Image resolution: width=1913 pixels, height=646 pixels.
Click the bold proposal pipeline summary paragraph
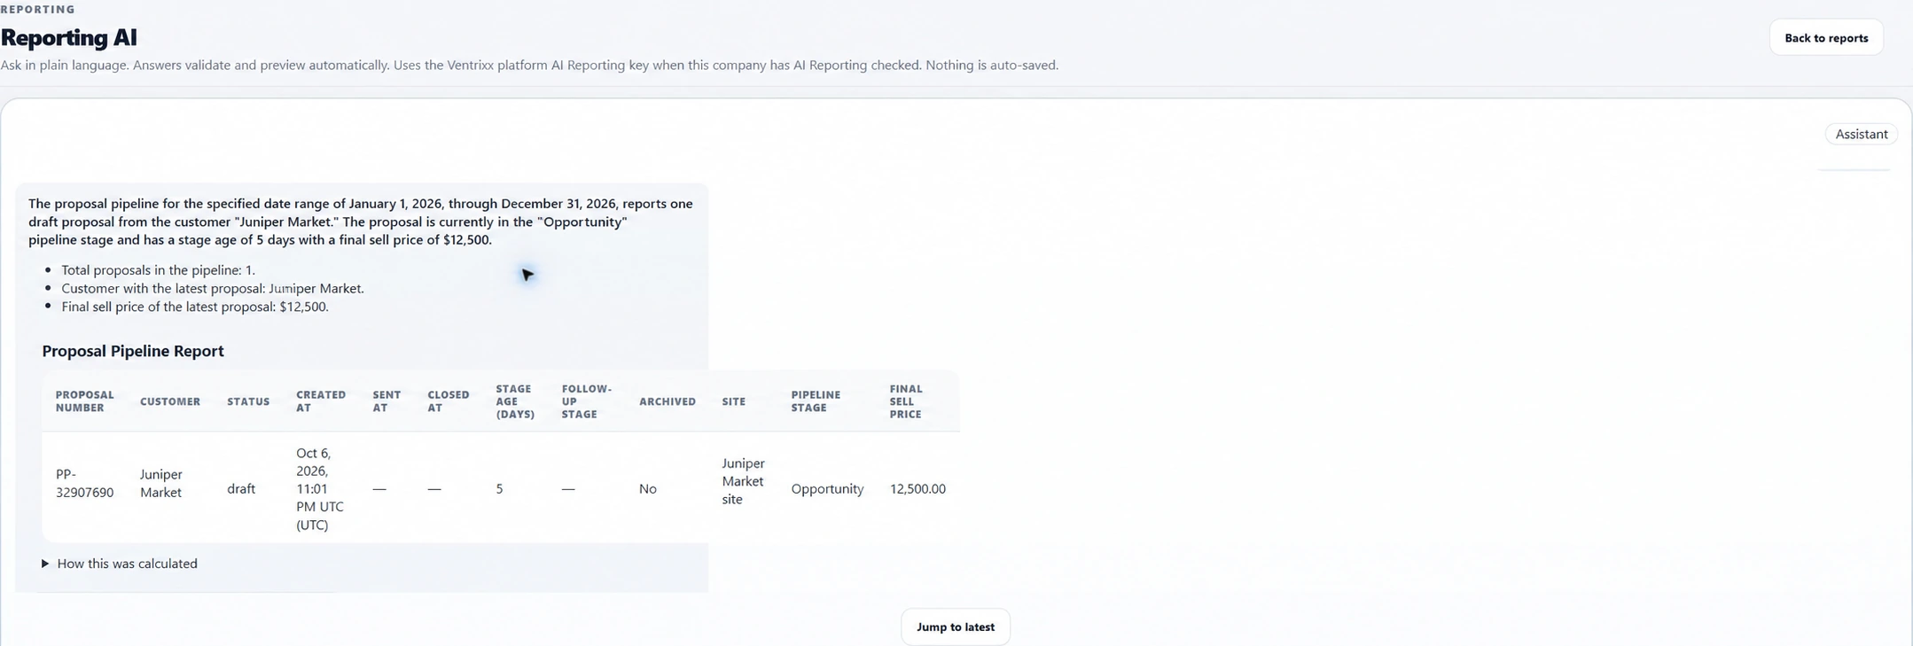click(361, 222)
